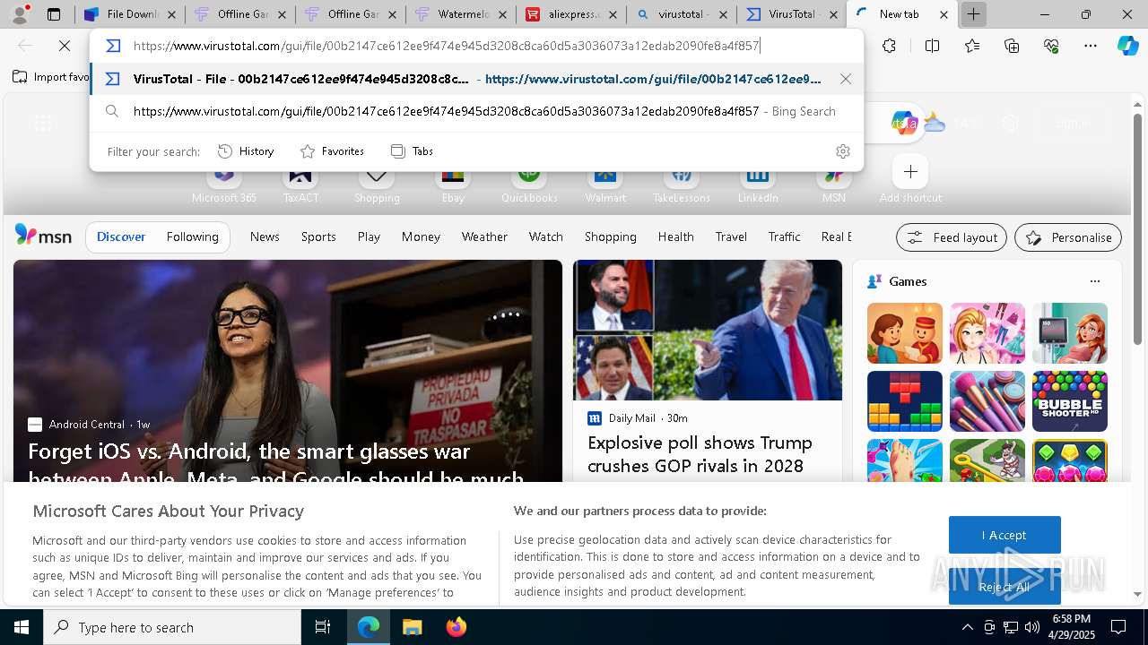The height and width of the screenshot is (645, 1148).
Task: Open Settings and more ellipsis menu
Action: pyautogui.click(x=1091, y=46)
